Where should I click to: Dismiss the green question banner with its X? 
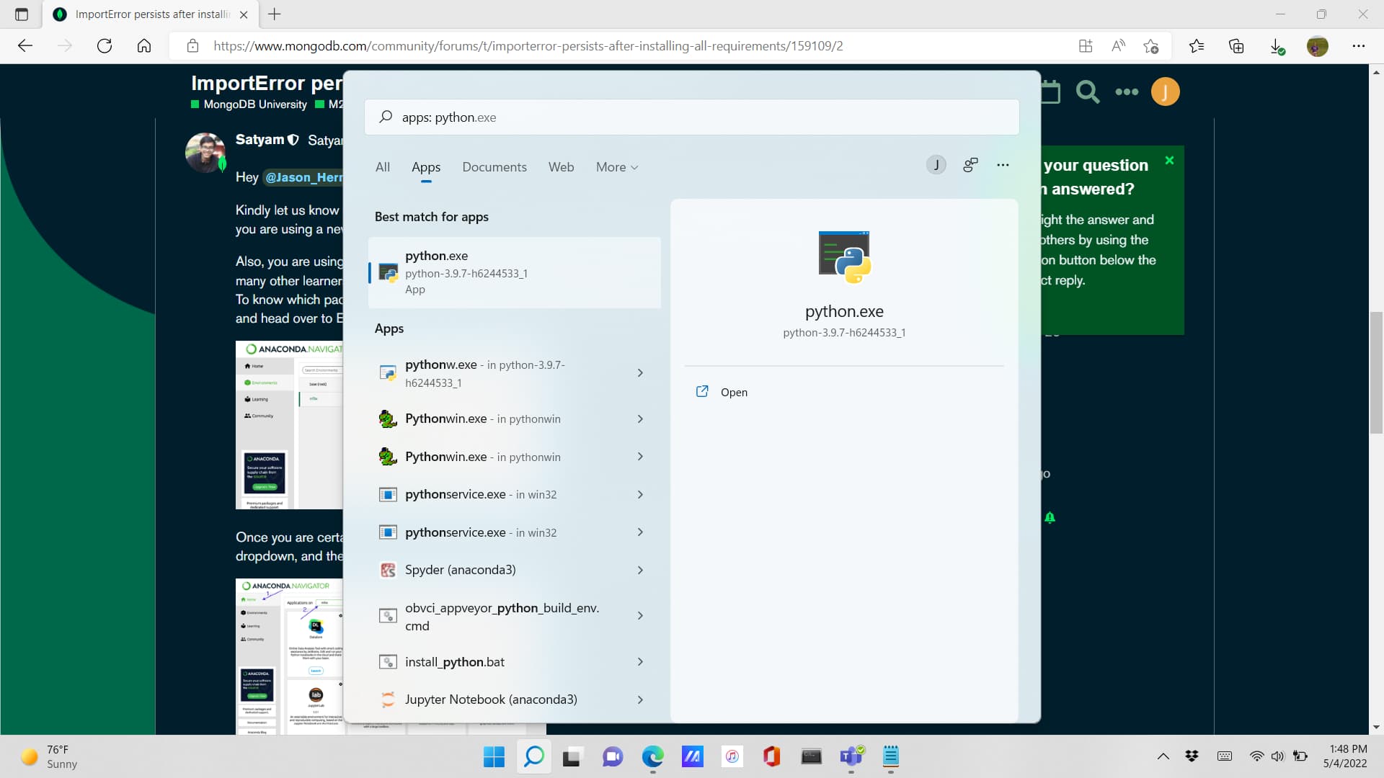(1170, 160)
